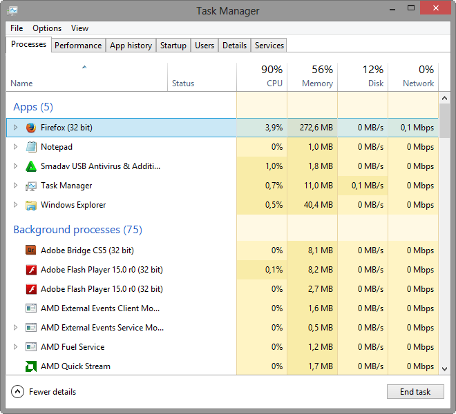Screen dimensions: 456x414
Task: Expand the Notepad process group
Action: pyautogui.click(x=15, y=147)
